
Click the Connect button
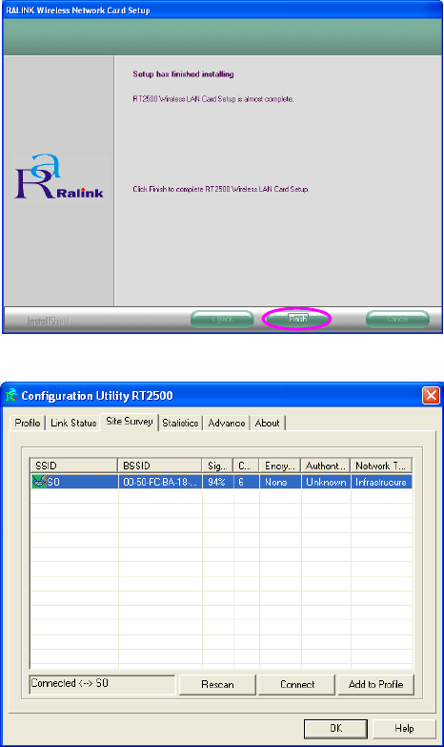pos(297,685)
